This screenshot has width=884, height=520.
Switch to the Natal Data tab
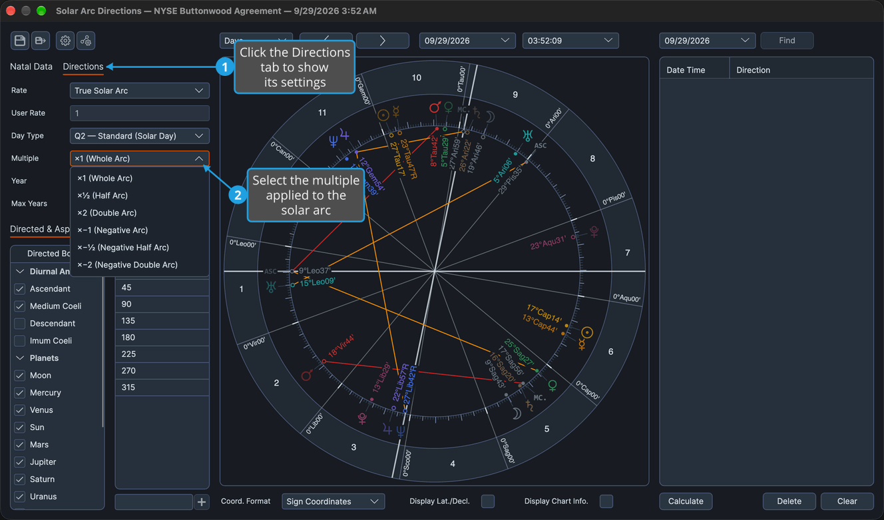point(31,67)
